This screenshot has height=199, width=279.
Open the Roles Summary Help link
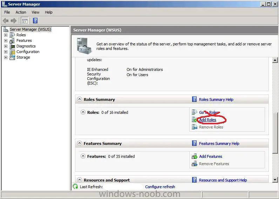216,99
